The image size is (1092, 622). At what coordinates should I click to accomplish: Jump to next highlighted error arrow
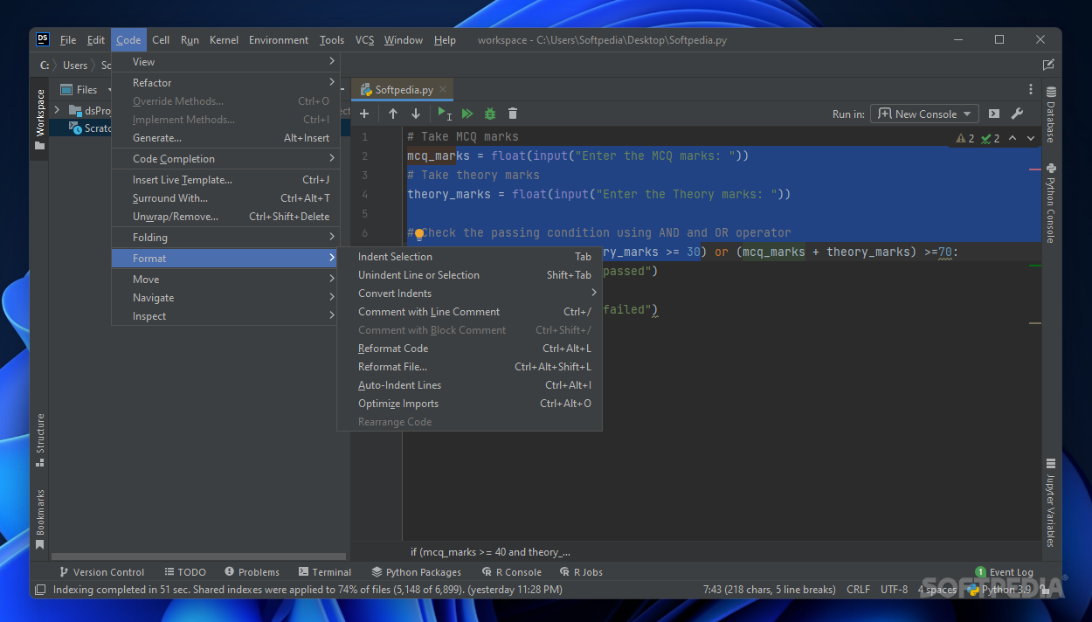click(1031, 138)
